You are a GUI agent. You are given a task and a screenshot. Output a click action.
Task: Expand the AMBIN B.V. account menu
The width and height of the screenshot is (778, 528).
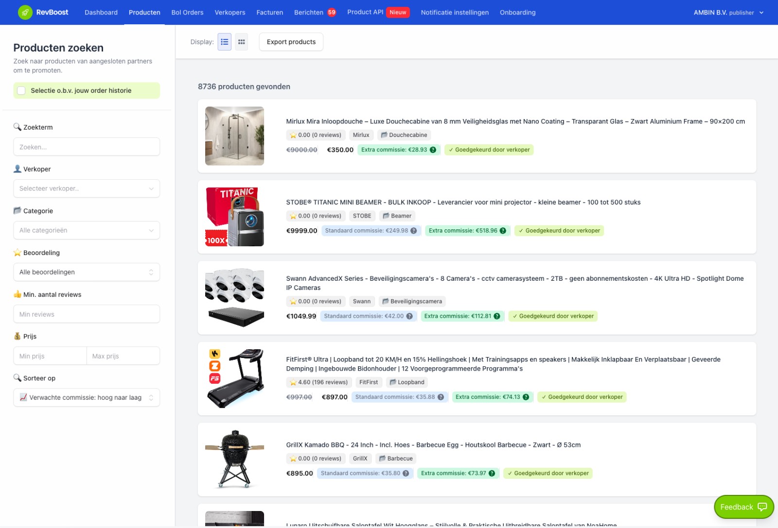tap(728, 13)
